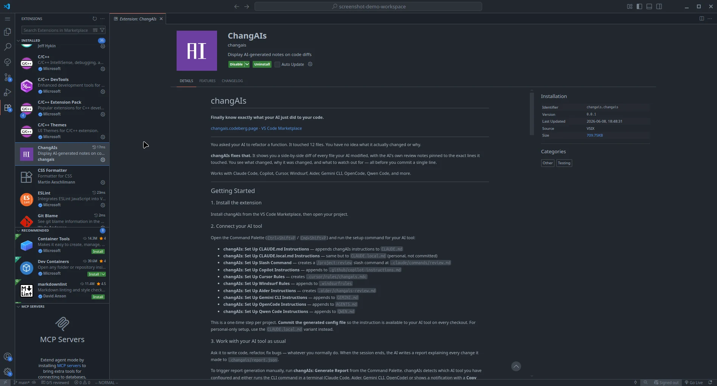Click the ChangAIs settings gear beside Auto Update

pyautogui.click(x=310, y=64)
